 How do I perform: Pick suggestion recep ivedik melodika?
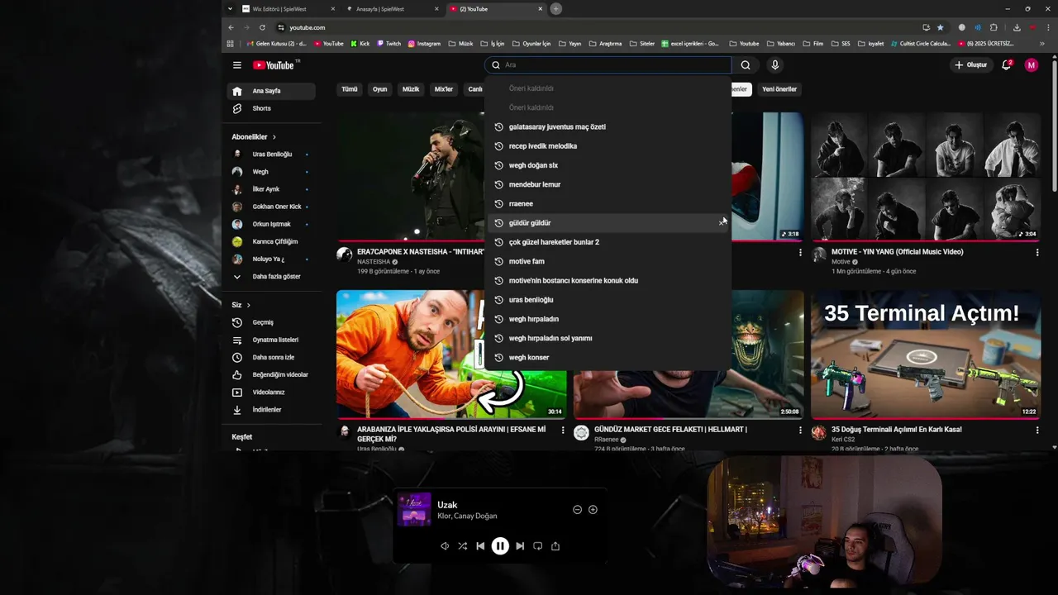tap(608, 146)
